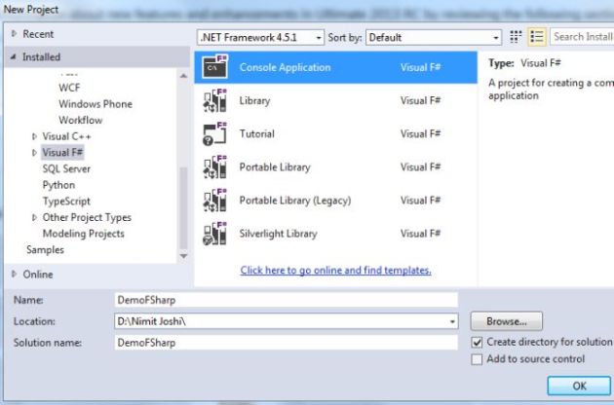Select the Library template icon
The width and height of the screenshot is (614, 405).
214,100
